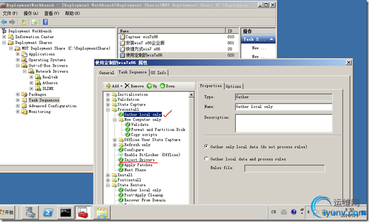Open the Help icon in Workbench toolbar
Viewport: 369px width, 222px height.
45,22
